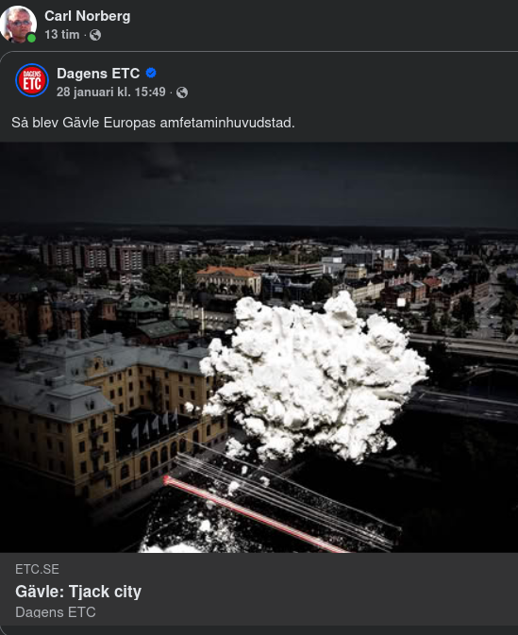Click the Carl Norberg name link

pyautogui.click(x=88, y=16)
